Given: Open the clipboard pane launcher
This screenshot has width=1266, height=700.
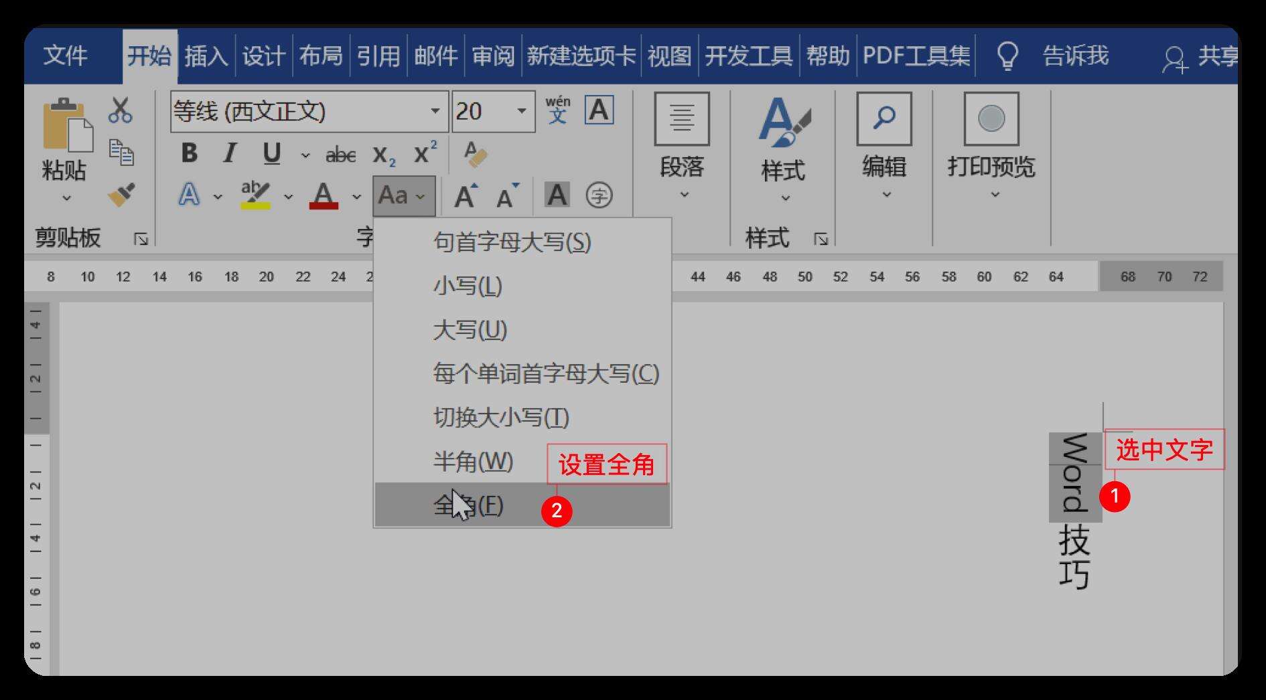Looking at the screenshot, I should 141,239.
